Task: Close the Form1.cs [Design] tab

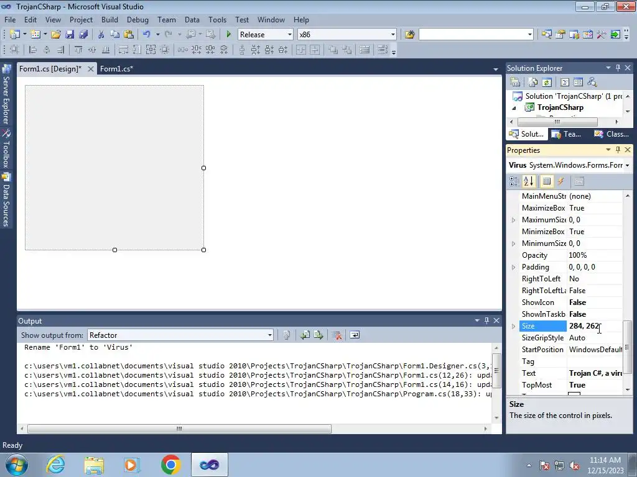Action: (91, 69)
